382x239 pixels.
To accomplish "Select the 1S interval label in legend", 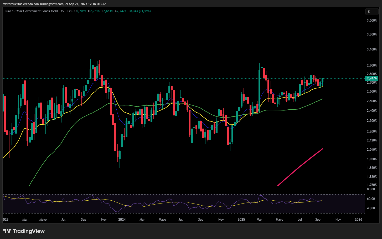I will pyautogui.click(x=63, y=11).
